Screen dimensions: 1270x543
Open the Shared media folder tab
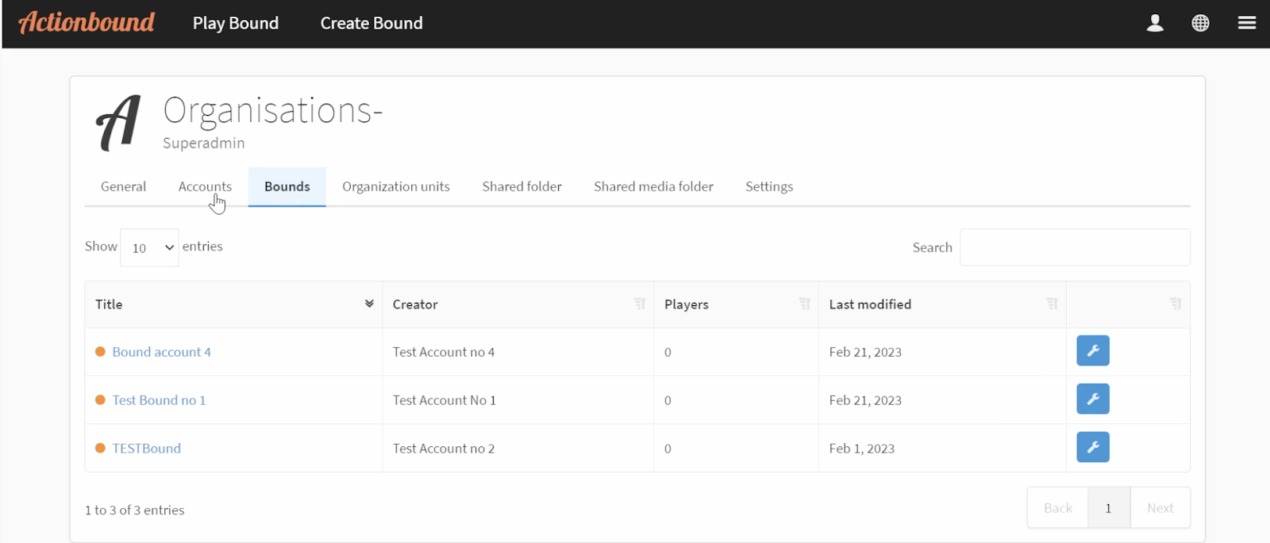(653, 187)
